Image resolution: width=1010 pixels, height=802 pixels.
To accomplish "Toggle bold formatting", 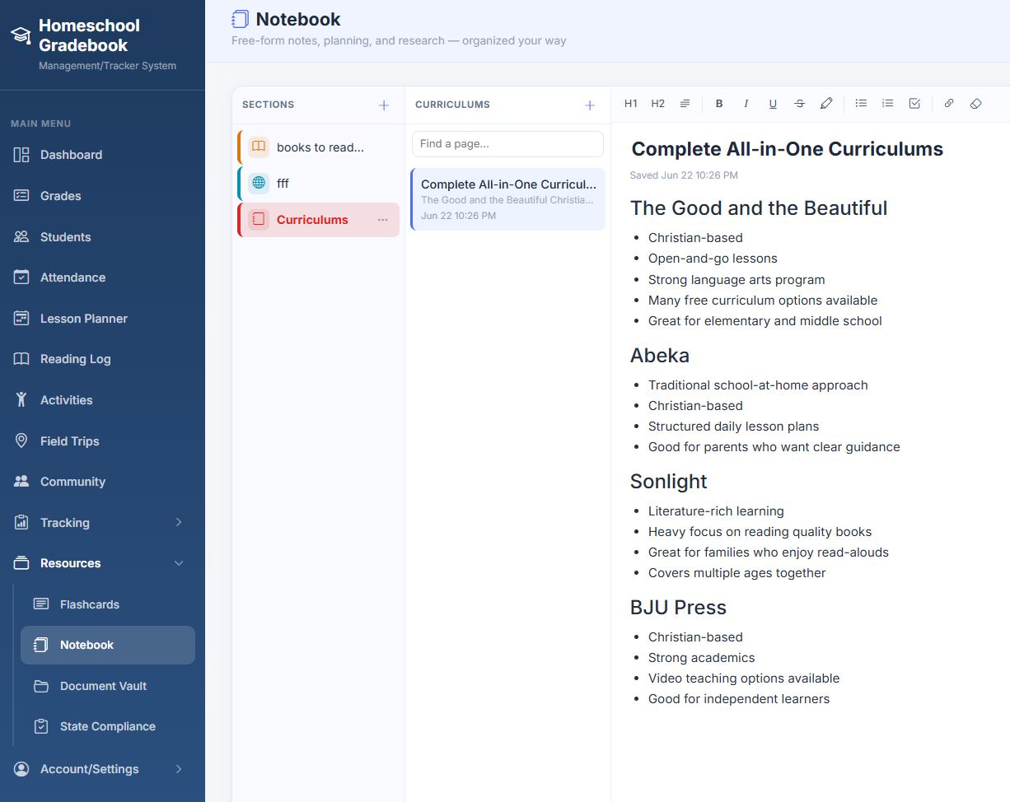I will click(719, 104).
